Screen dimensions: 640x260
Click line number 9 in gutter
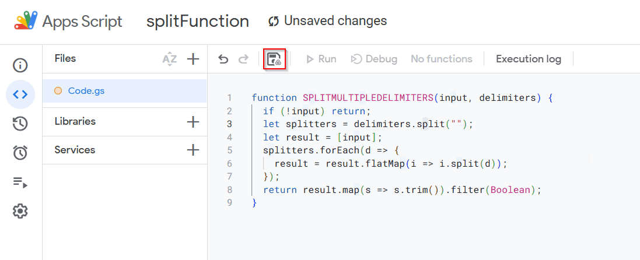pos(229,202)
